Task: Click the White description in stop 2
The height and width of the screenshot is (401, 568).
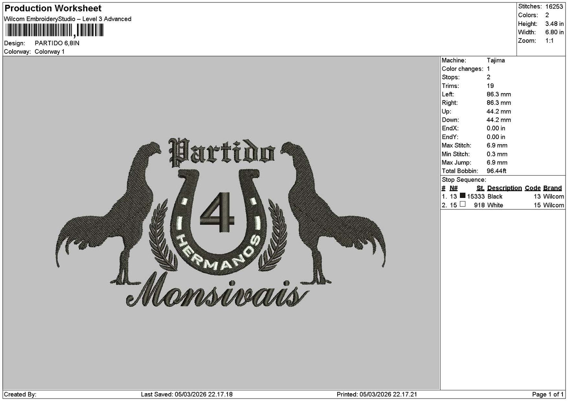Action: [x=495, y=205]
